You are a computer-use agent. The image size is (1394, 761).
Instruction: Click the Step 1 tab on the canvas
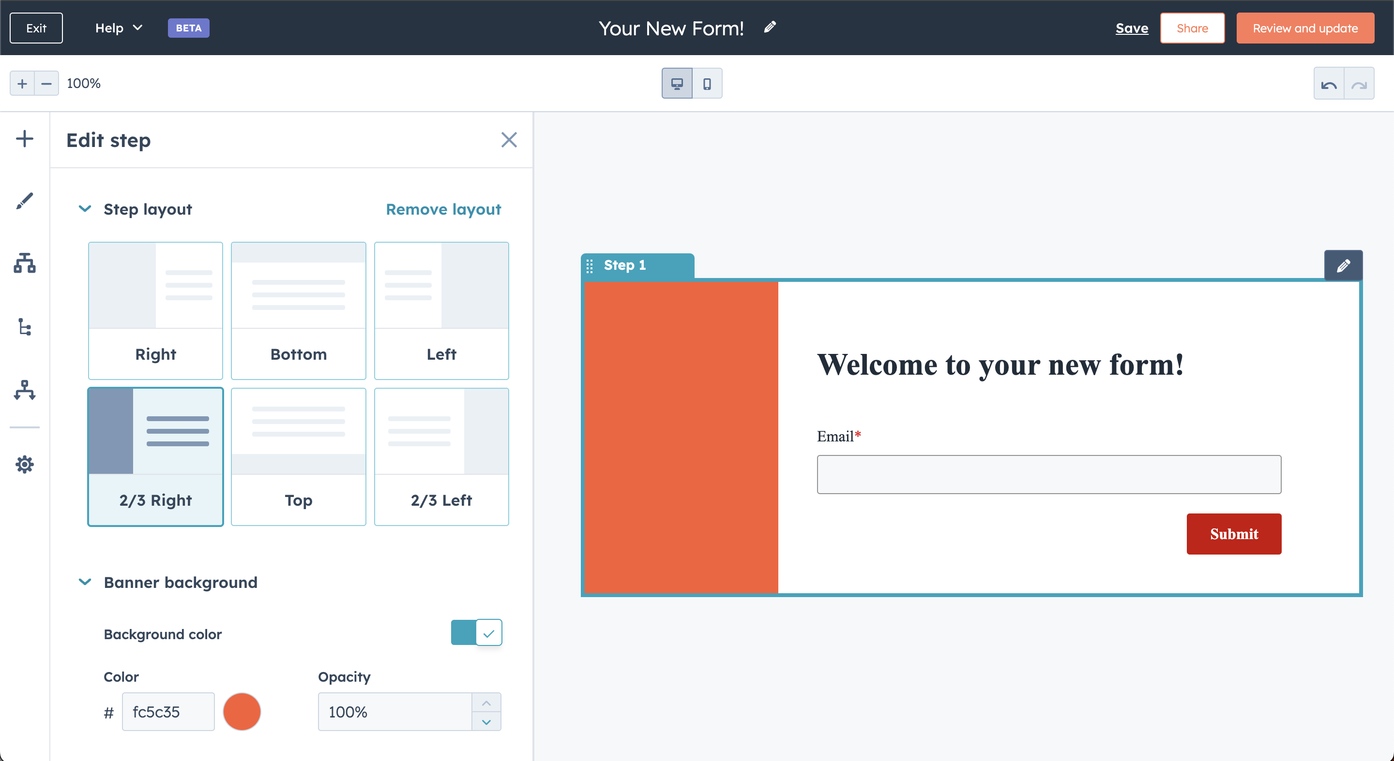[x=625, y=265]
